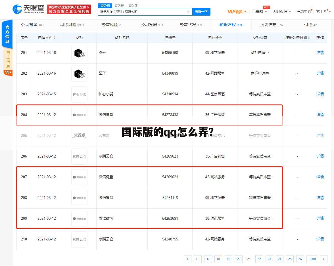334x266 pixels.
Task: Open trademark image in row 201
Action: [x=80, y=53]
